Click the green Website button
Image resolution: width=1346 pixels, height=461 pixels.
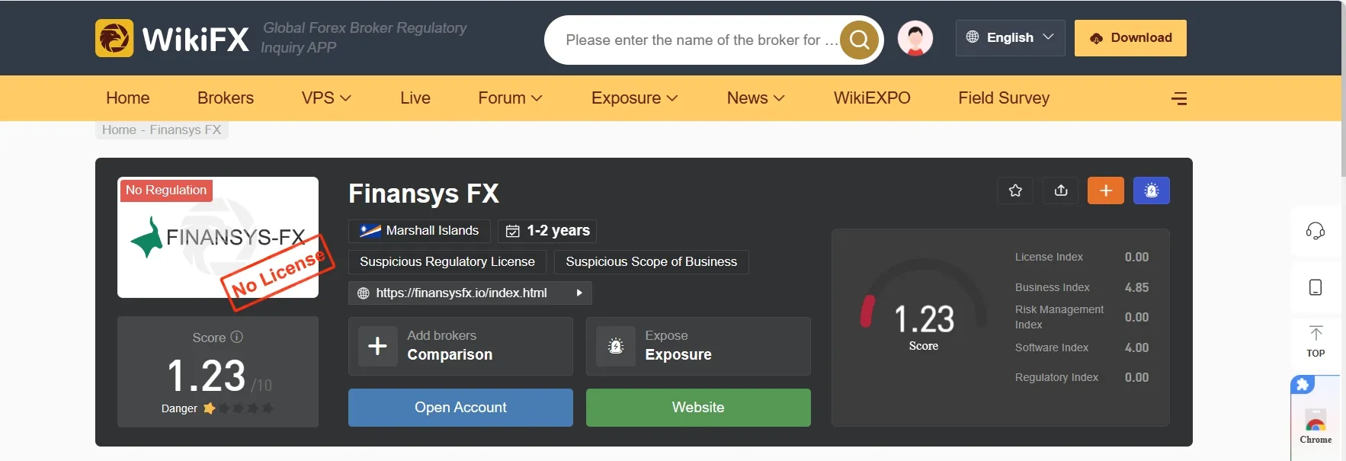click(x=698, y=408)
